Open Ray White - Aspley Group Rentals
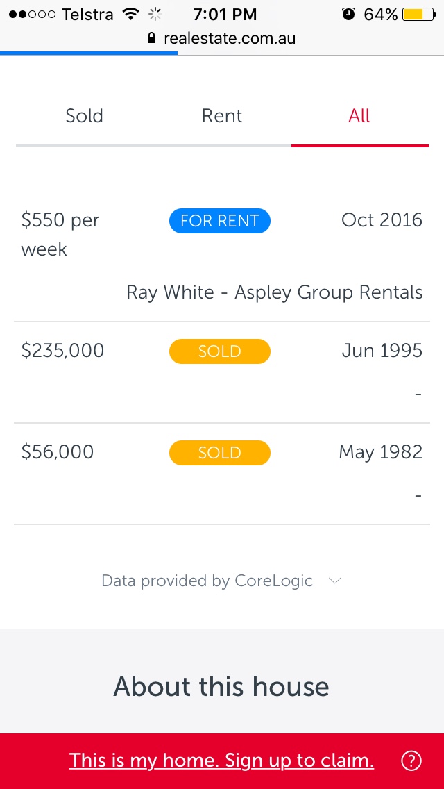444x789 pixels. click(x=274, y=292)
